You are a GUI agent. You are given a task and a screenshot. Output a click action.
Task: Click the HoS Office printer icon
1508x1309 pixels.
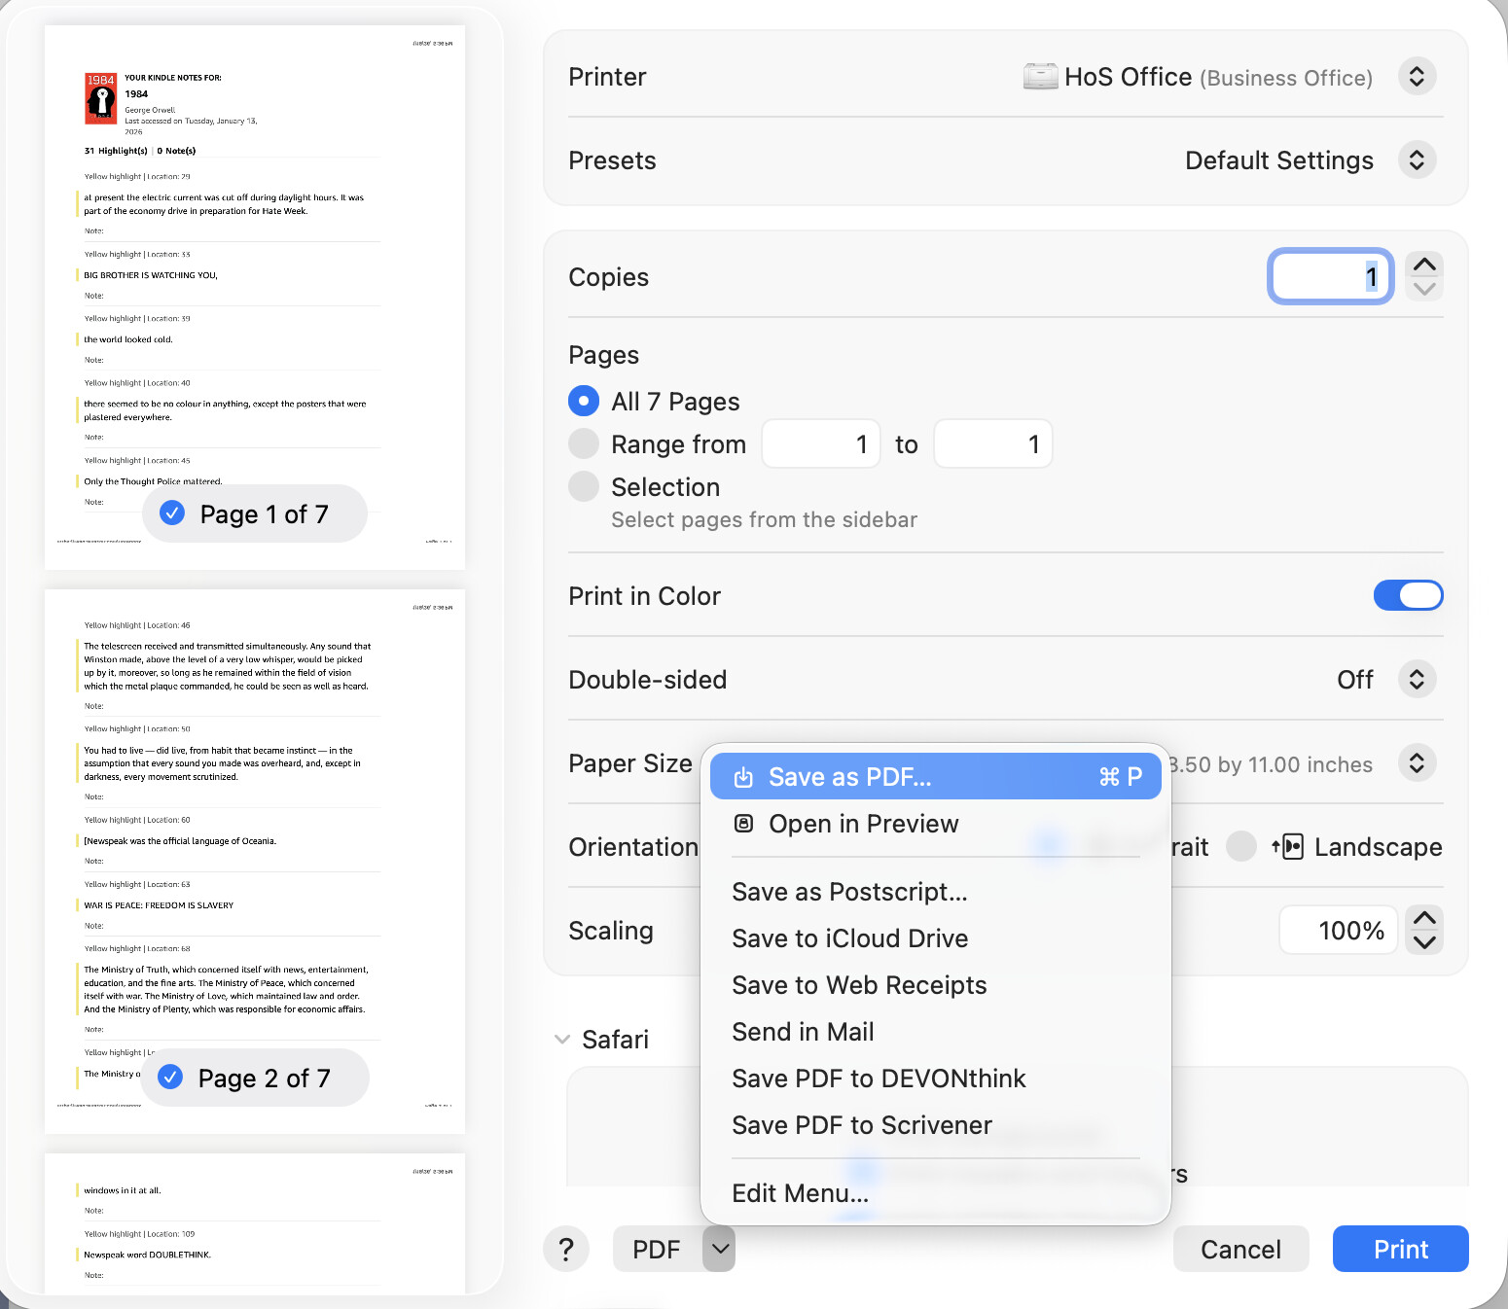coord(1040,77)
